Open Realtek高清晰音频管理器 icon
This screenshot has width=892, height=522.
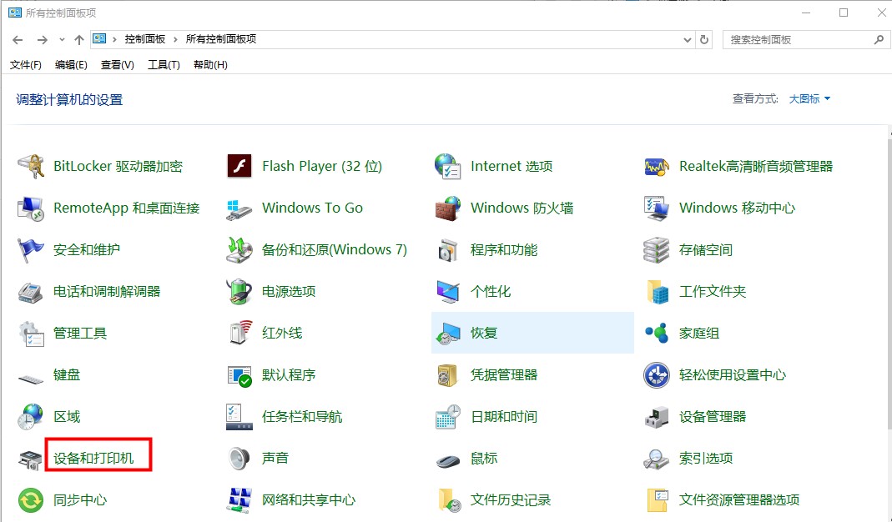pos(657,167)
